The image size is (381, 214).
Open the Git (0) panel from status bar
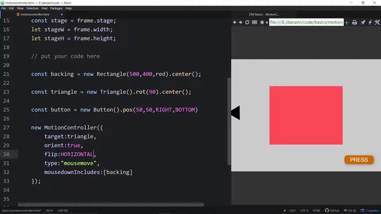click(350, 210)
